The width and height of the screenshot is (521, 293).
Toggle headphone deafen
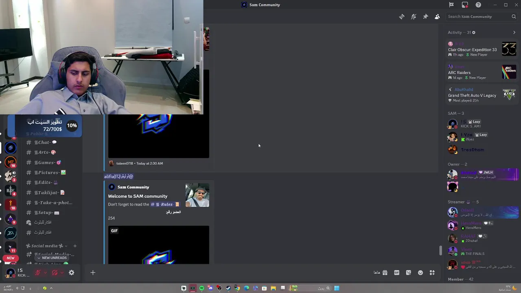coord(55,273)
